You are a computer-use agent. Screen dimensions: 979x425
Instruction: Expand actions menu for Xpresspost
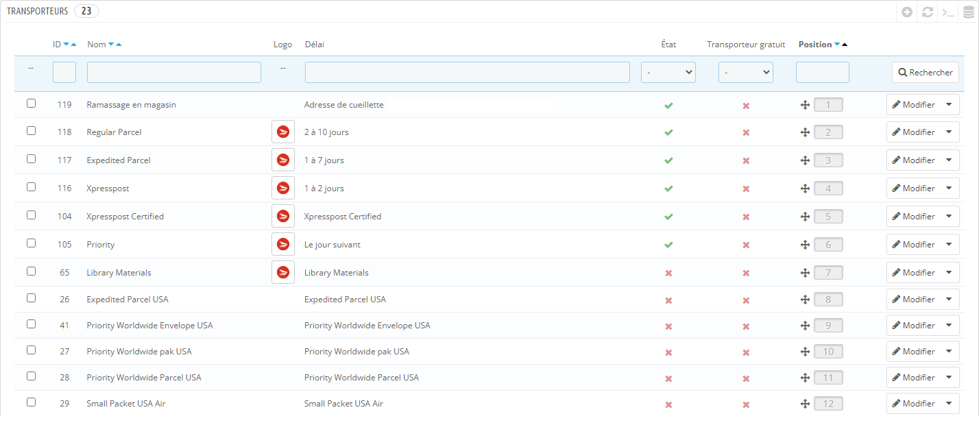click(950, 188)
